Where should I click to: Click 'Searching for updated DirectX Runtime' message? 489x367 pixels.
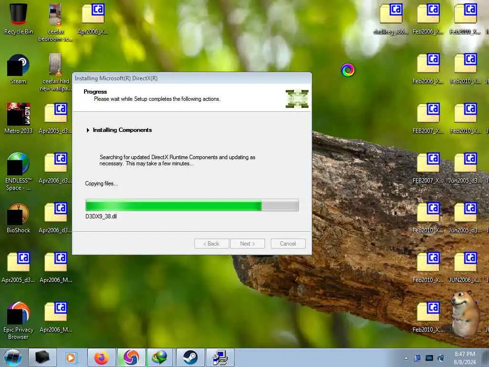click(177, 160)
